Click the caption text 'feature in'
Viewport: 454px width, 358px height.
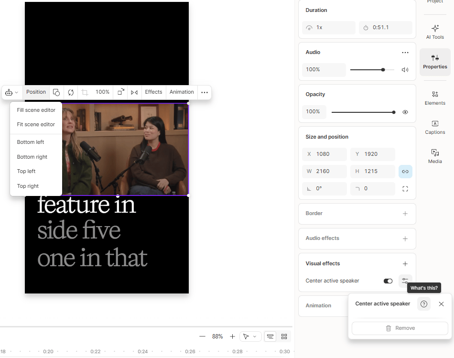[86, 205]
